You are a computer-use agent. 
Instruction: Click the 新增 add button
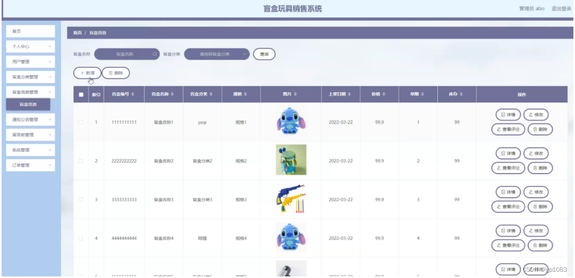(87, 73)
